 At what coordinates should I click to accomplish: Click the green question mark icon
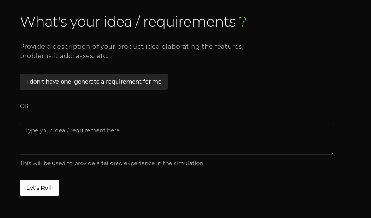tap(243, 22)
